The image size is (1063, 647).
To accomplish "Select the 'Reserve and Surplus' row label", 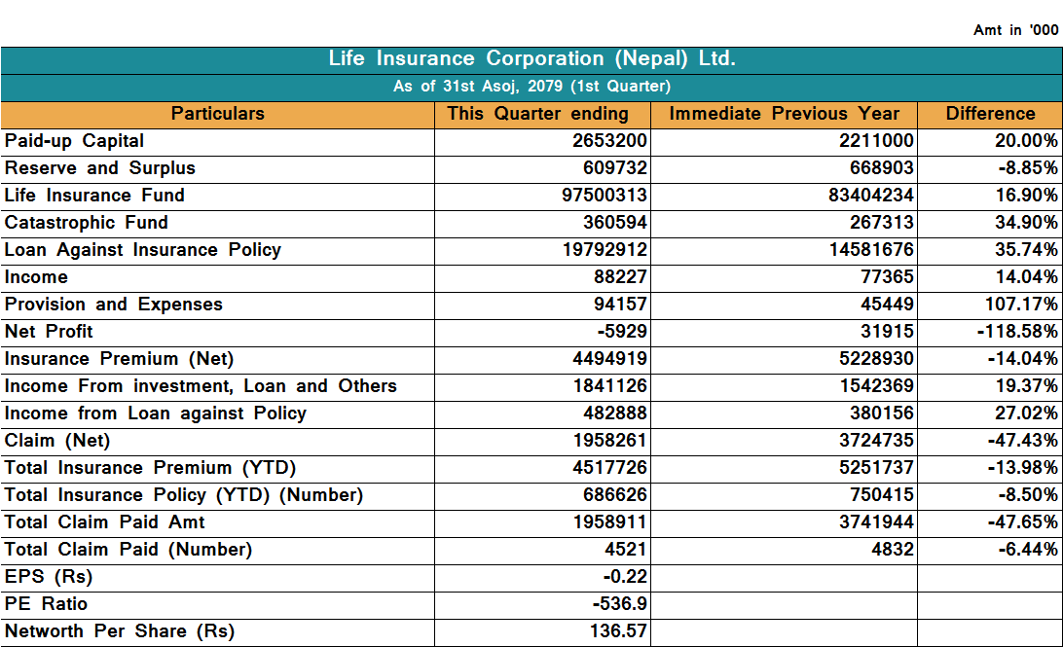I will [99, 168].
